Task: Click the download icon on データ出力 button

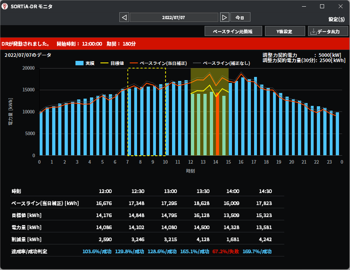Action: (x=313, y=31)
